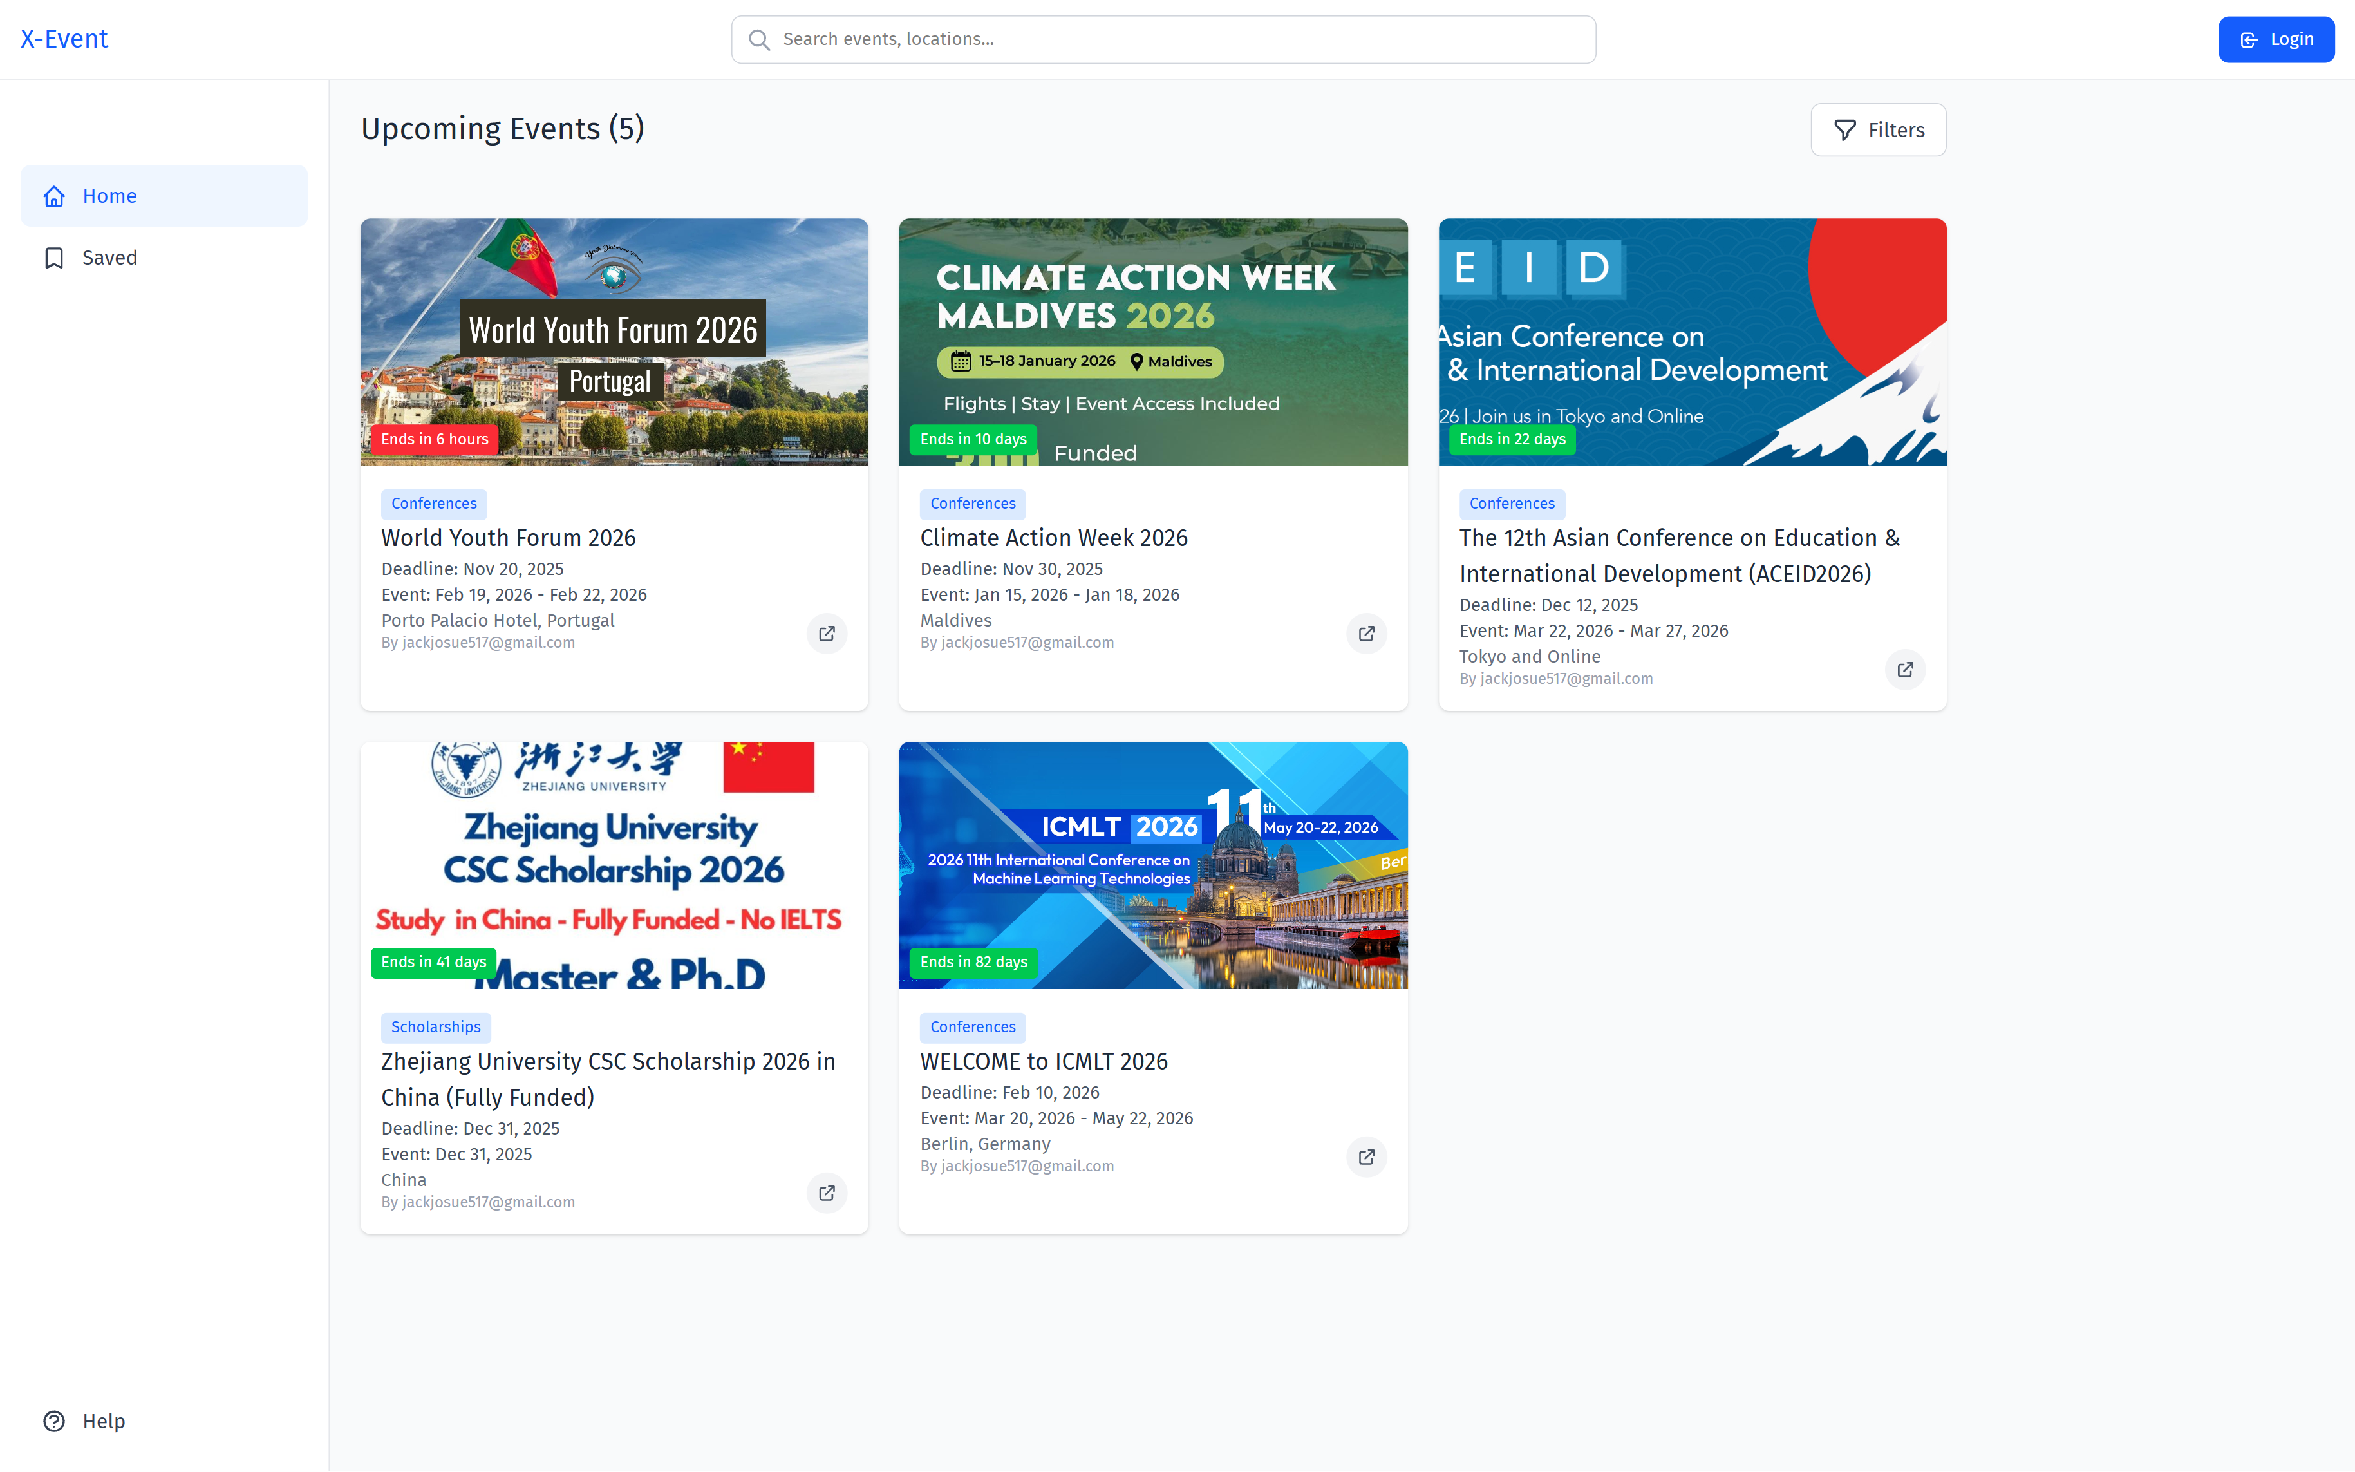Click the search events input field

click(1163, 39)
